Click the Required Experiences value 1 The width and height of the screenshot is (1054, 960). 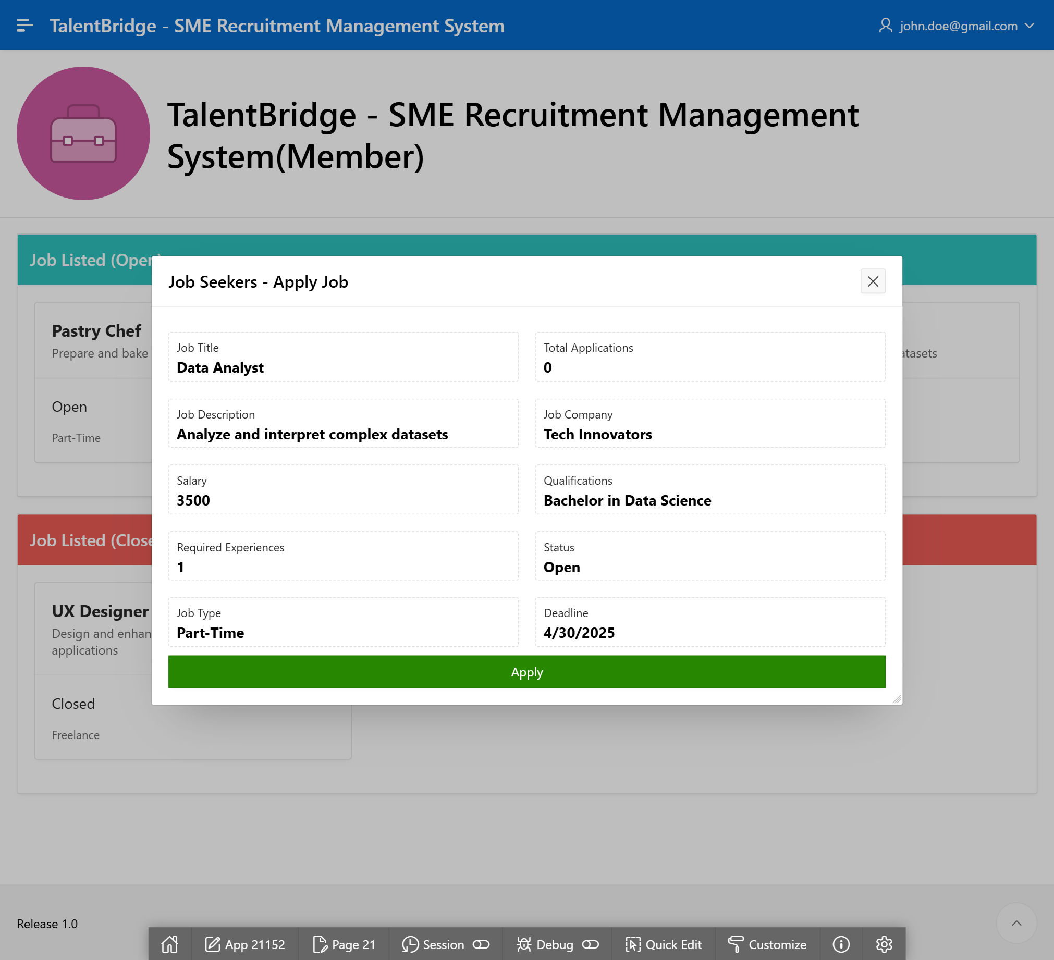coord(180,567)
